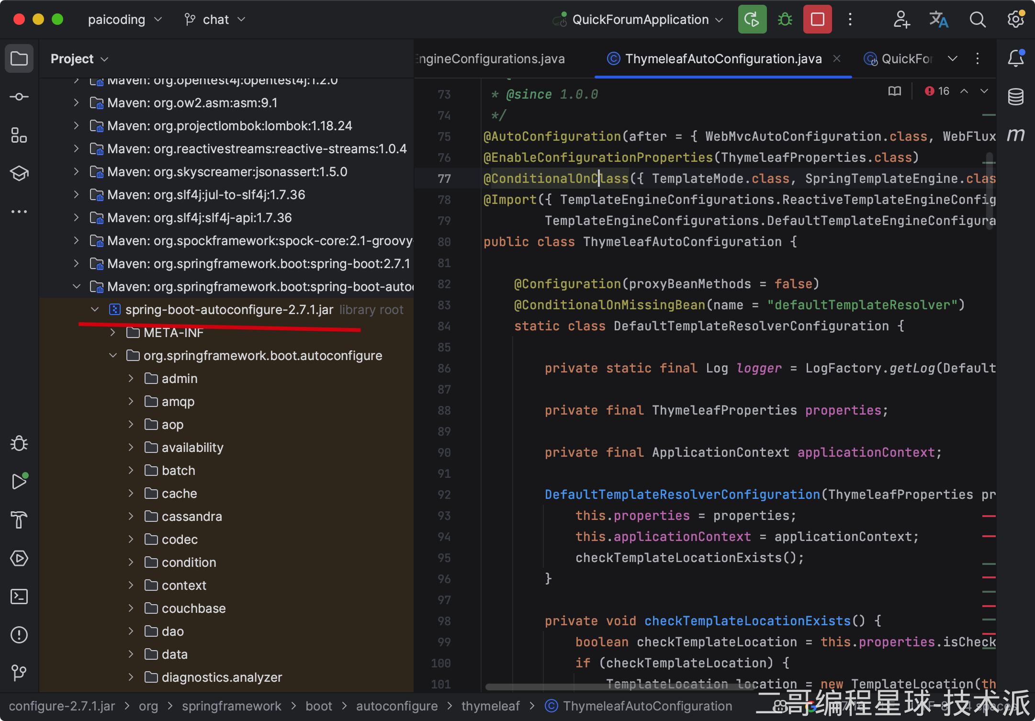Open the Terminal tool window
Screen dimensions: 1035x721
click(x=19, y=597)
